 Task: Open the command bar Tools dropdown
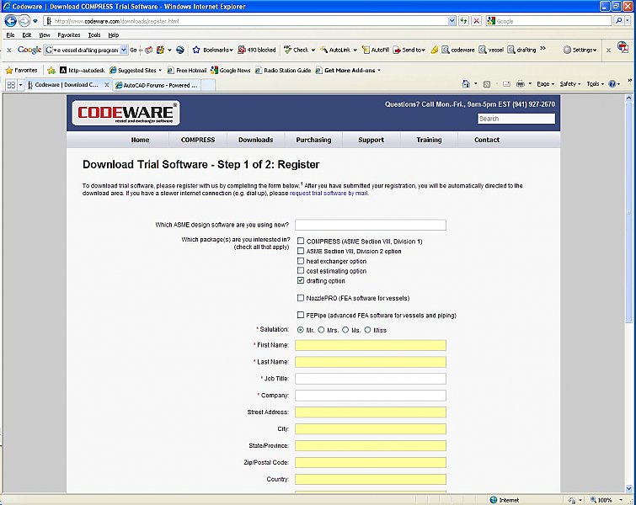596,84
